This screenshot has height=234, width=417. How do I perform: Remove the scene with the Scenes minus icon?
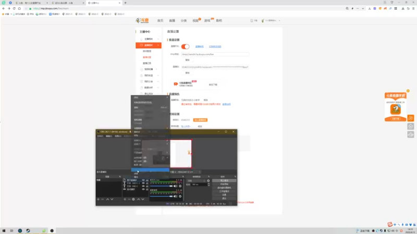(103, 199)
